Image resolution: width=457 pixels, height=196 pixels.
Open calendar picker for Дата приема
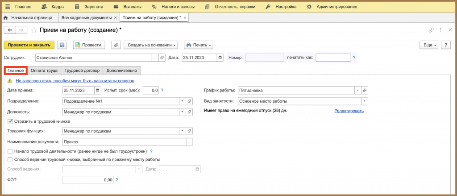coord(98,91)
